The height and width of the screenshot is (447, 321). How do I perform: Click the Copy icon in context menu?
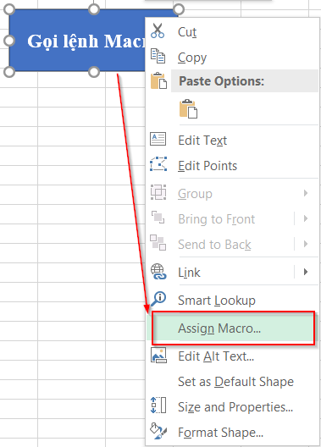(158, 56)
